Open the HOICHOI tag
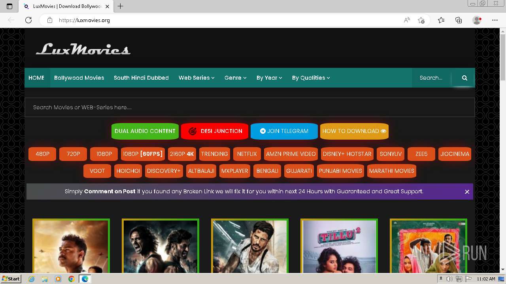The image size is (506, 284). [128, 171]
